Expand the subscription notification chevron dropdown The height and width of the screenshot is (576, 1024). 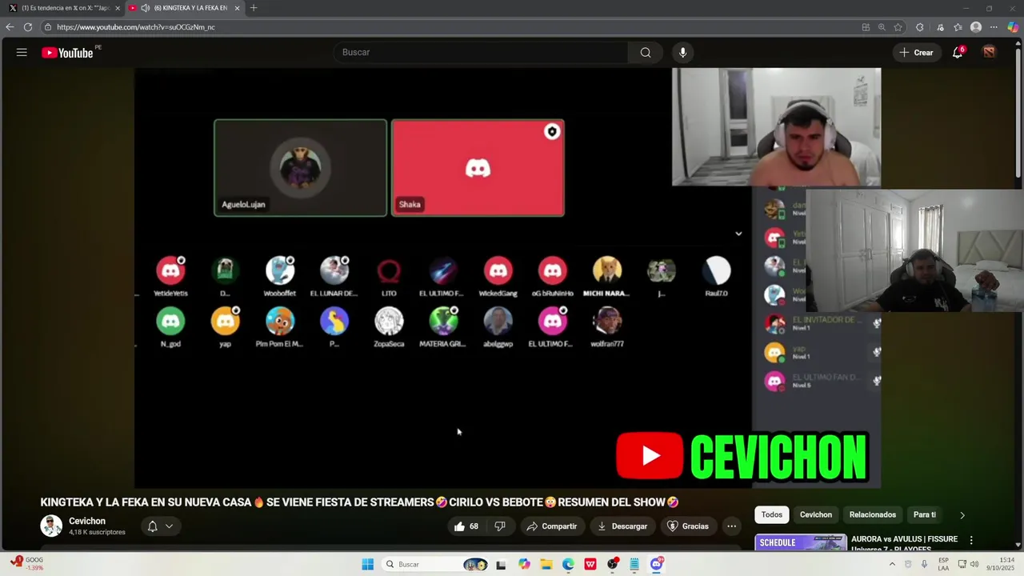pos(169,526)
